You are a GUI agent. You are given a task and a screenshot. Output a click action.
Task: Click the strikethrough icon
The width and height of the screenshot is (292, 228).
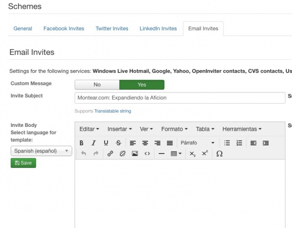[119, 143]
